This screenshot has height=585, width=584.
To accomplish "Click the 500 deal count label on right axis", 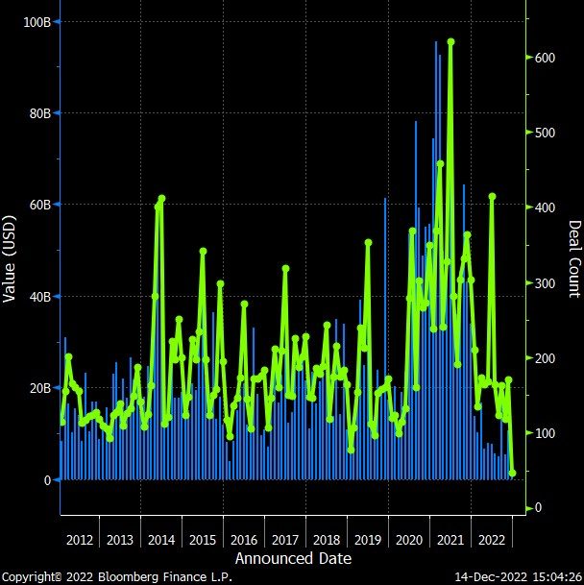I will [x=546, y=133].
